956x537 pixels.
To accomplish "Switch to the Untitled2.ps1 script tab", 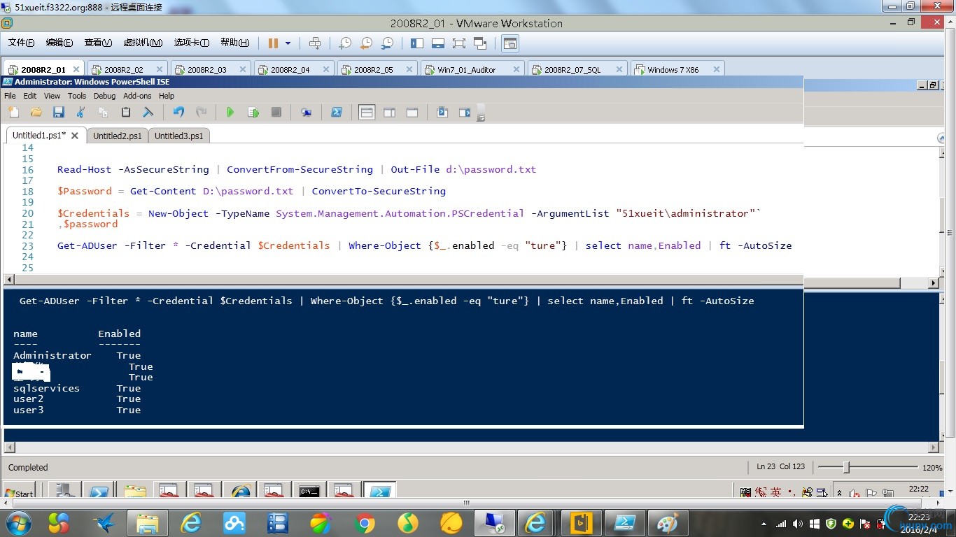I will coord(118,136).
